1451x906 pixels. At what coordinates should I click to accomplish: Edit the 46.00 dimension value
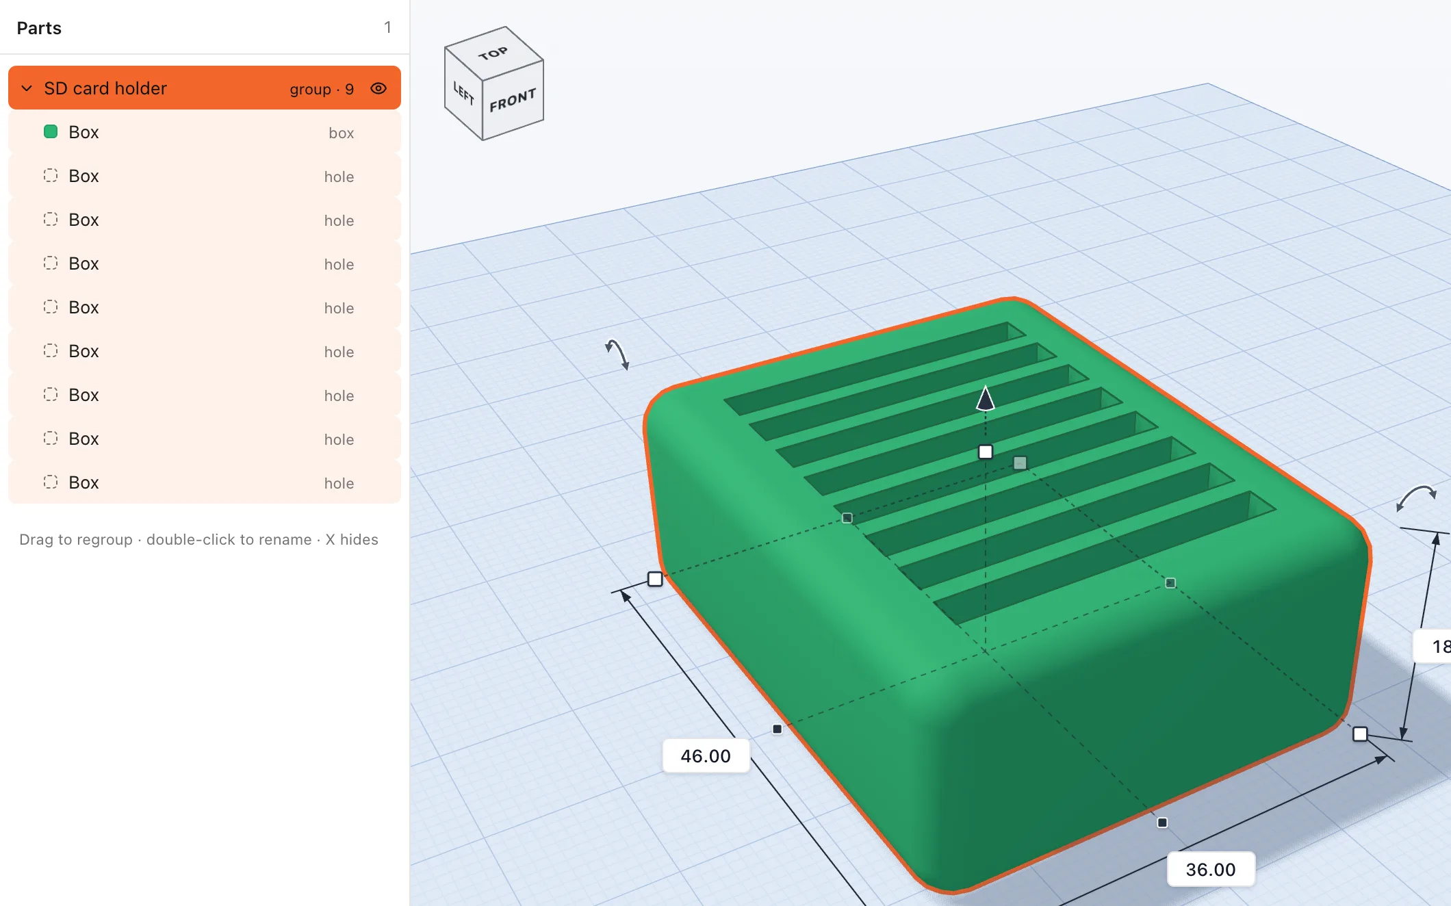(706, 756)
